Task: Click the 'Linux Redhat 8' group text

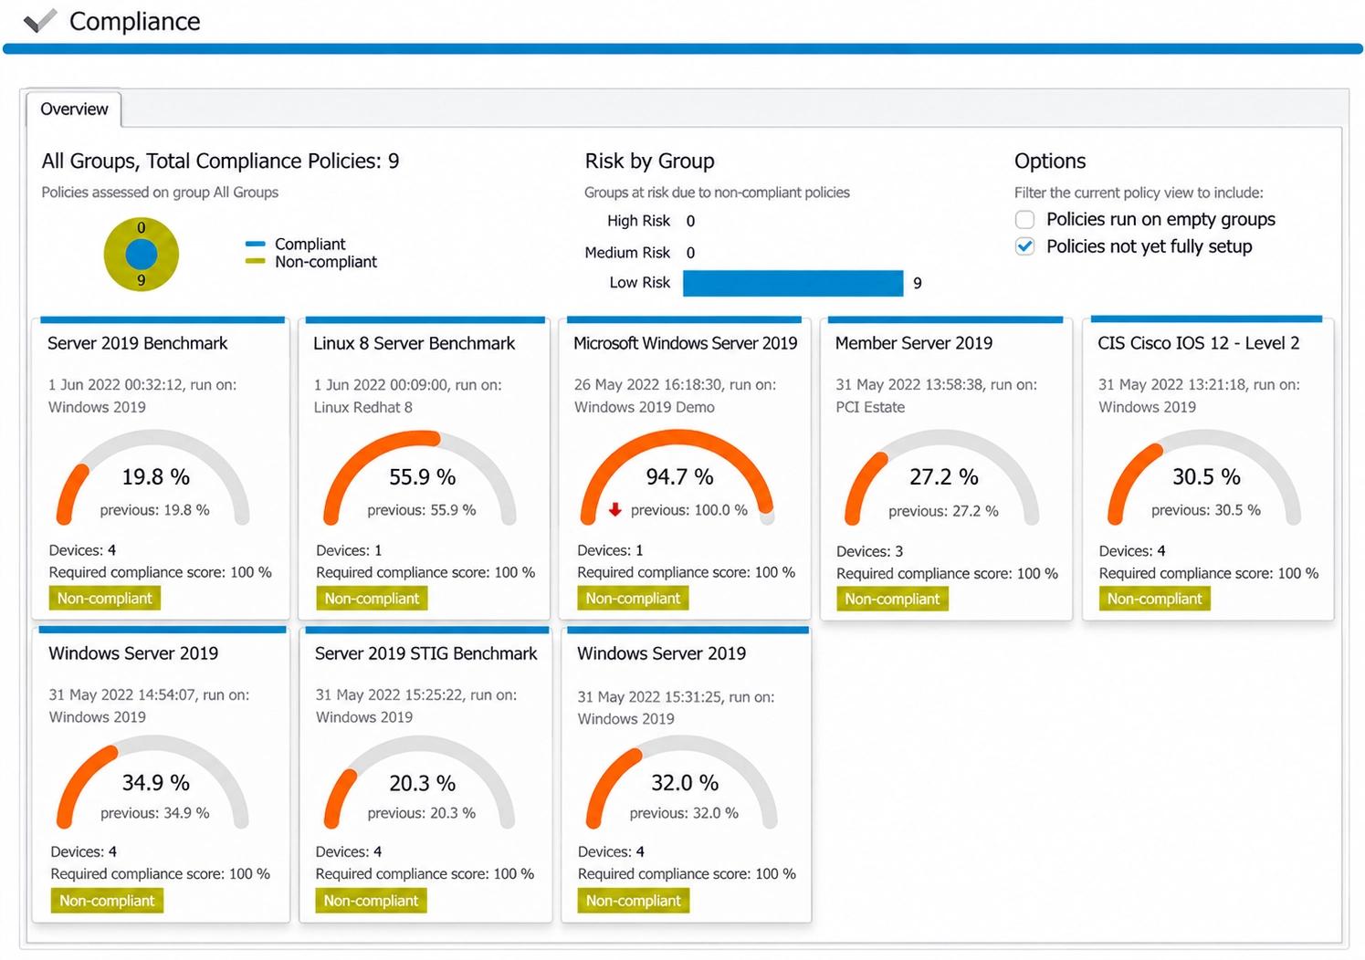Action: point(363,407)
